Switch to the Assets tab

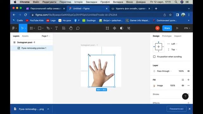click(x=25, y=36)
